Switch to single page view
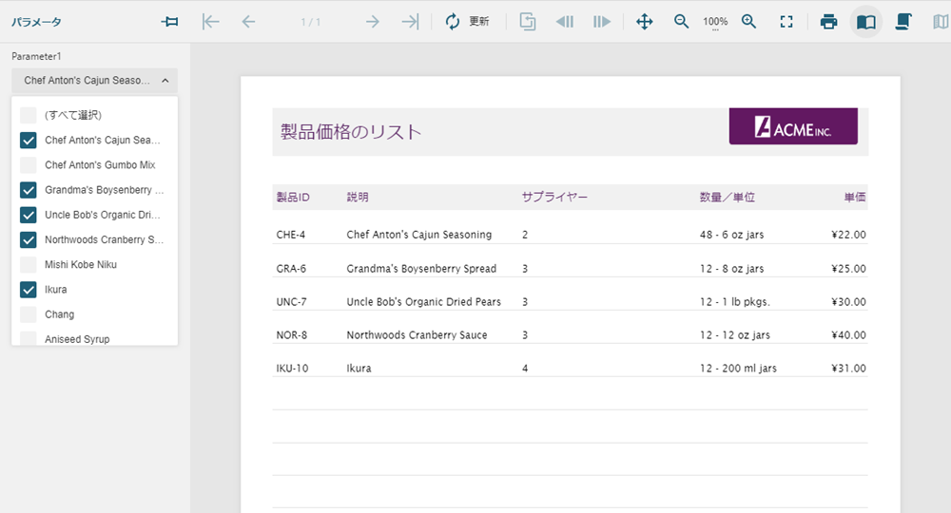 (865, 22)
